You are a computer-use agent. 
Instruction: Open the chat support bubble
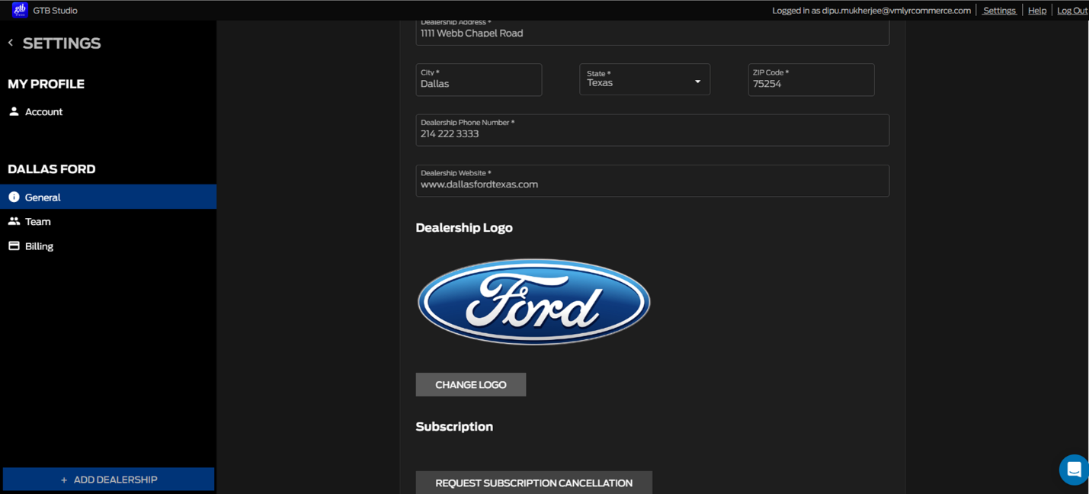point(1074,470)
